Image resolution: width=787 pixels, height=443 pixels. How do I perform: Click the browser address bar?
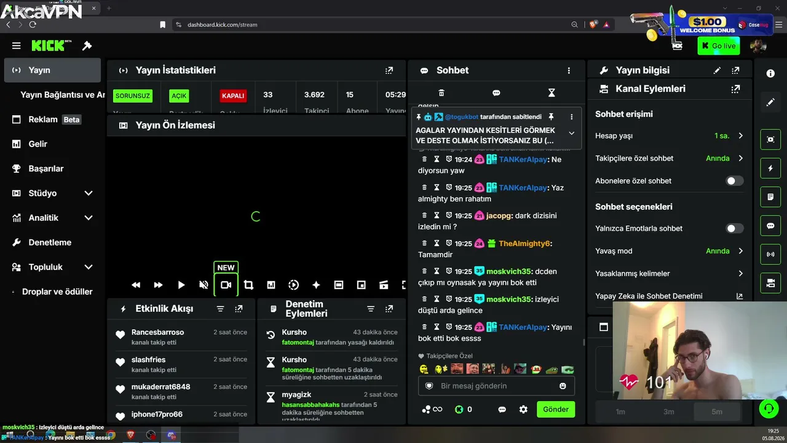(375, 25)
